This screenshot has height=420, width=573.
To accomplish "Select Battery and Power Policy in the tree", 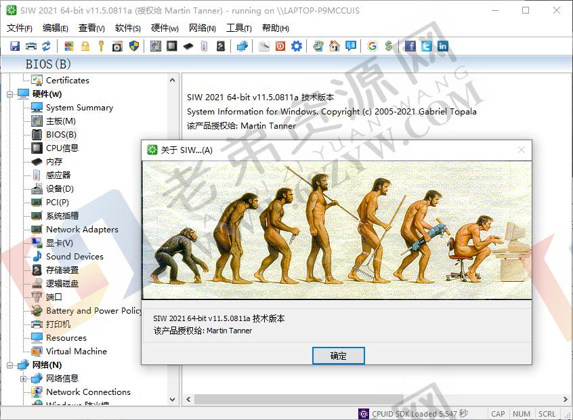I will 93,311.
